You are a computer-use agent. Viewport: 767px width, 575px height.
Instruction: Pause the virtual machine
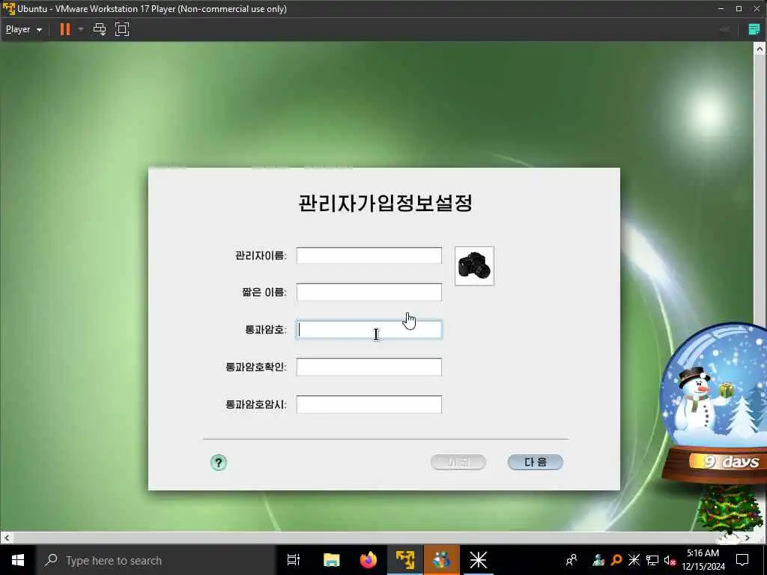click(x=64, y=29)
